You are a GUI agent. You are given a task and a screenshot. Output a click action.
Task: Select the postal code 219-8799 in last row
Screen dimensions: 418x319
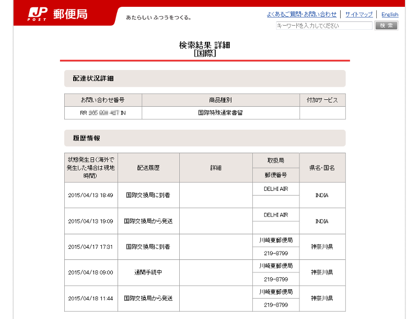276,305
